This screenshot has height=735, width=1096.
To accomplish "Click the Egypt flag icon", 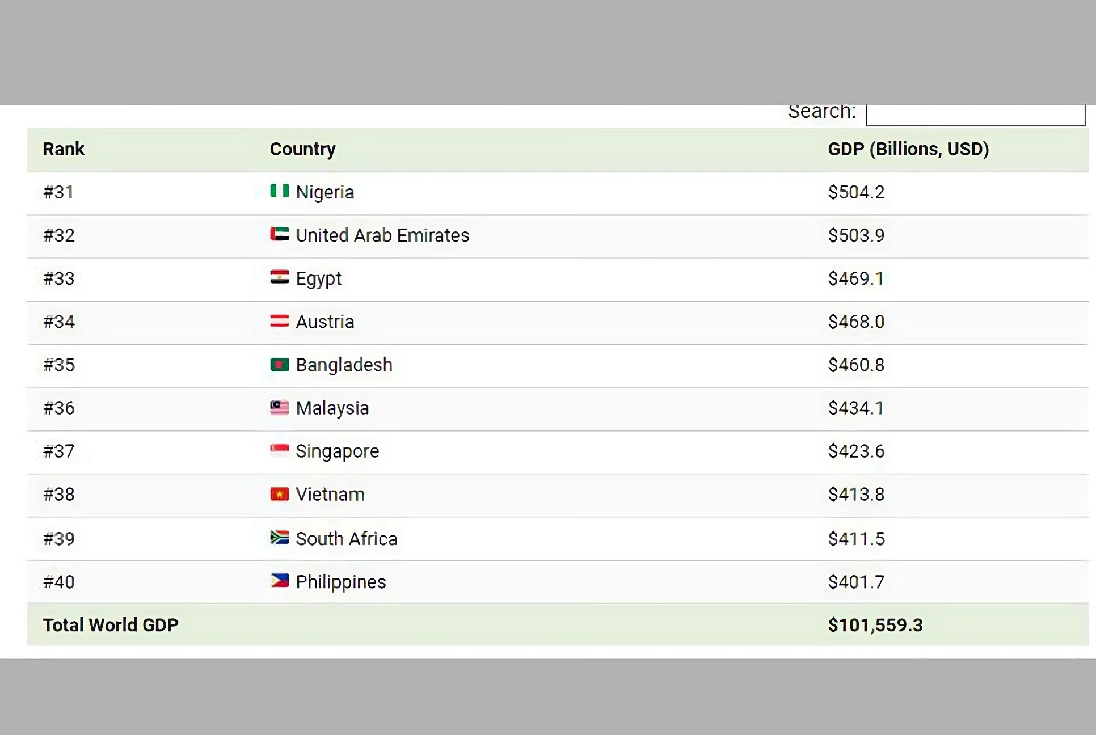I will pos(279,277).
